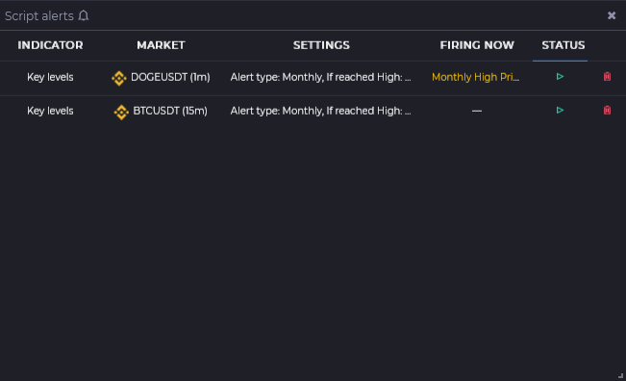Sort by the MARKET column header
This screenshot has height=381, width=626.
[x=161, y=45]
